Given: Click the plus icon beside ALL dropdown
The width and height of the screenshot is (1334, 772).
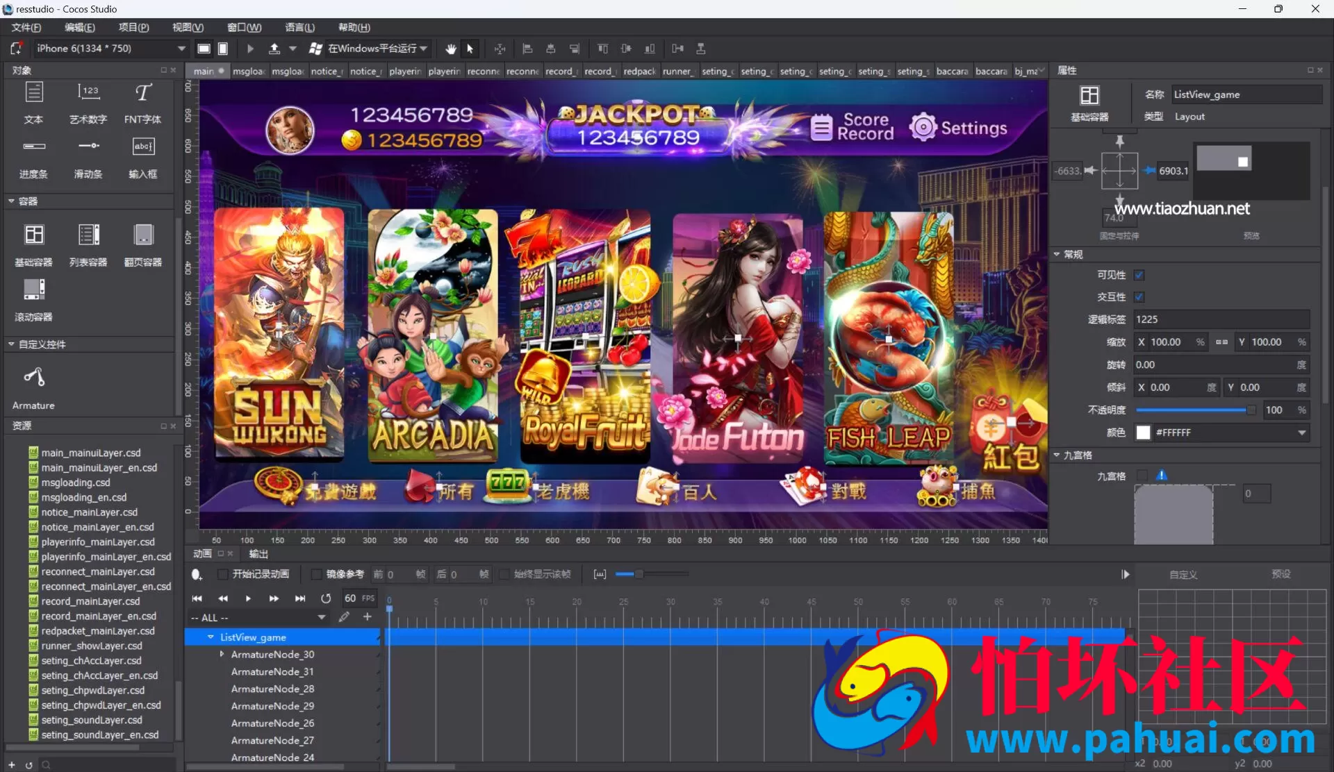Looking at the screenshot, I should 368,617.
